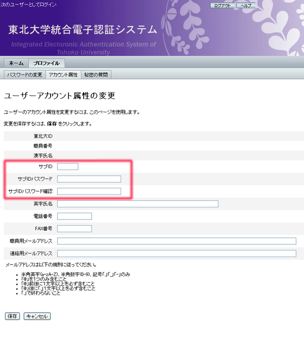Click the 漢字氏名 label text
This screenshot has height=337, width=304.
[43, 156]
